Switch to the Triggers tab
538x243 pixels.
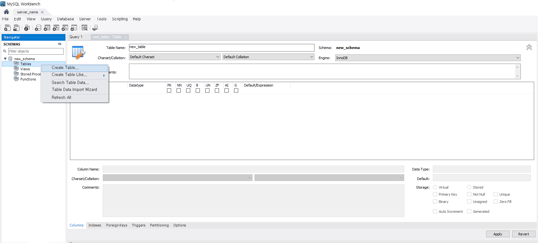tap(139, 225)
